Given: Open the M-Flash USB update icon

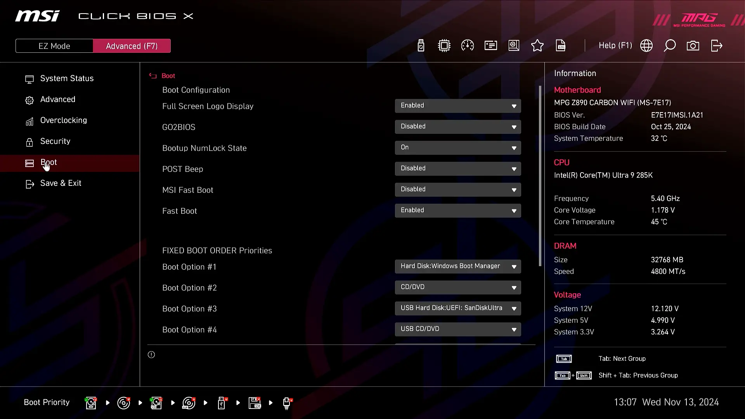Looking at the screenshot, I should click(421, 46).
